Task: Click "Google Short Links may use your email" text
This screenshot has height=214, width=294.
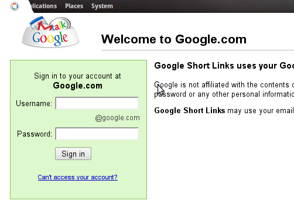Action: tap(224, 111)
